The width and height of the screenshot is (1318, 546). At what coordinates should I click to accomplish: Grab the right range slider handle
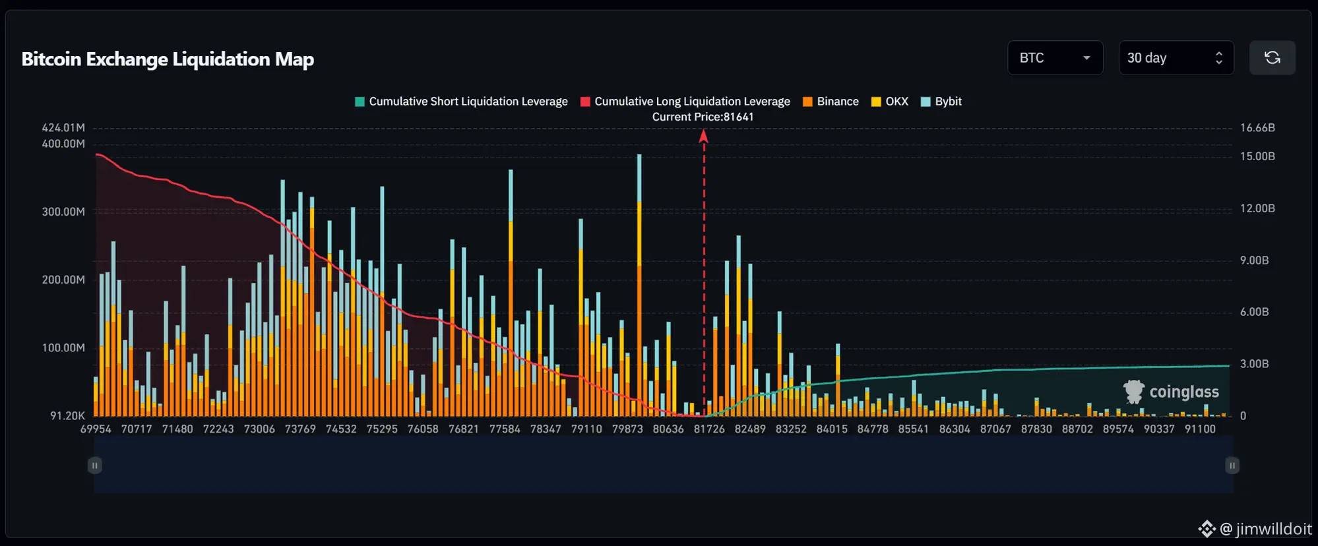point(1232,466)
